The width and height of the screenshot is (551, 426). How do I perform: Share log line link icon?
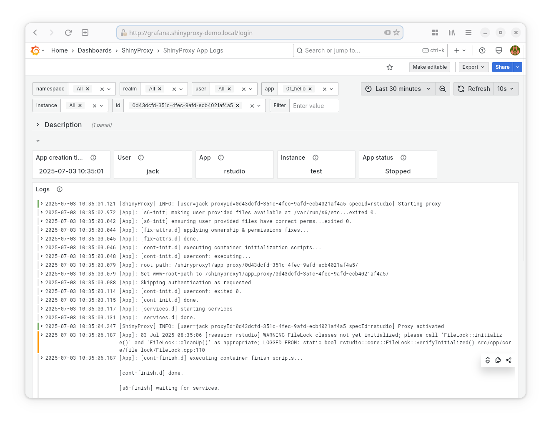[x=508, y=360]
